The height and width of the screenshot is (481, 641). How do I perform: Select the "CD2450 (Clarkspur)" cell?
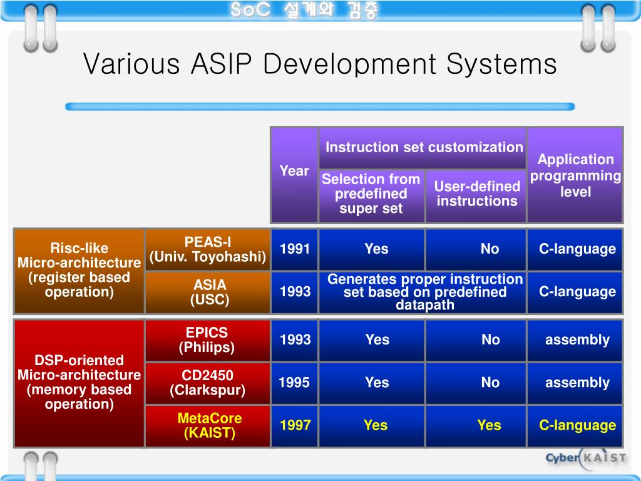click(208, 383)
